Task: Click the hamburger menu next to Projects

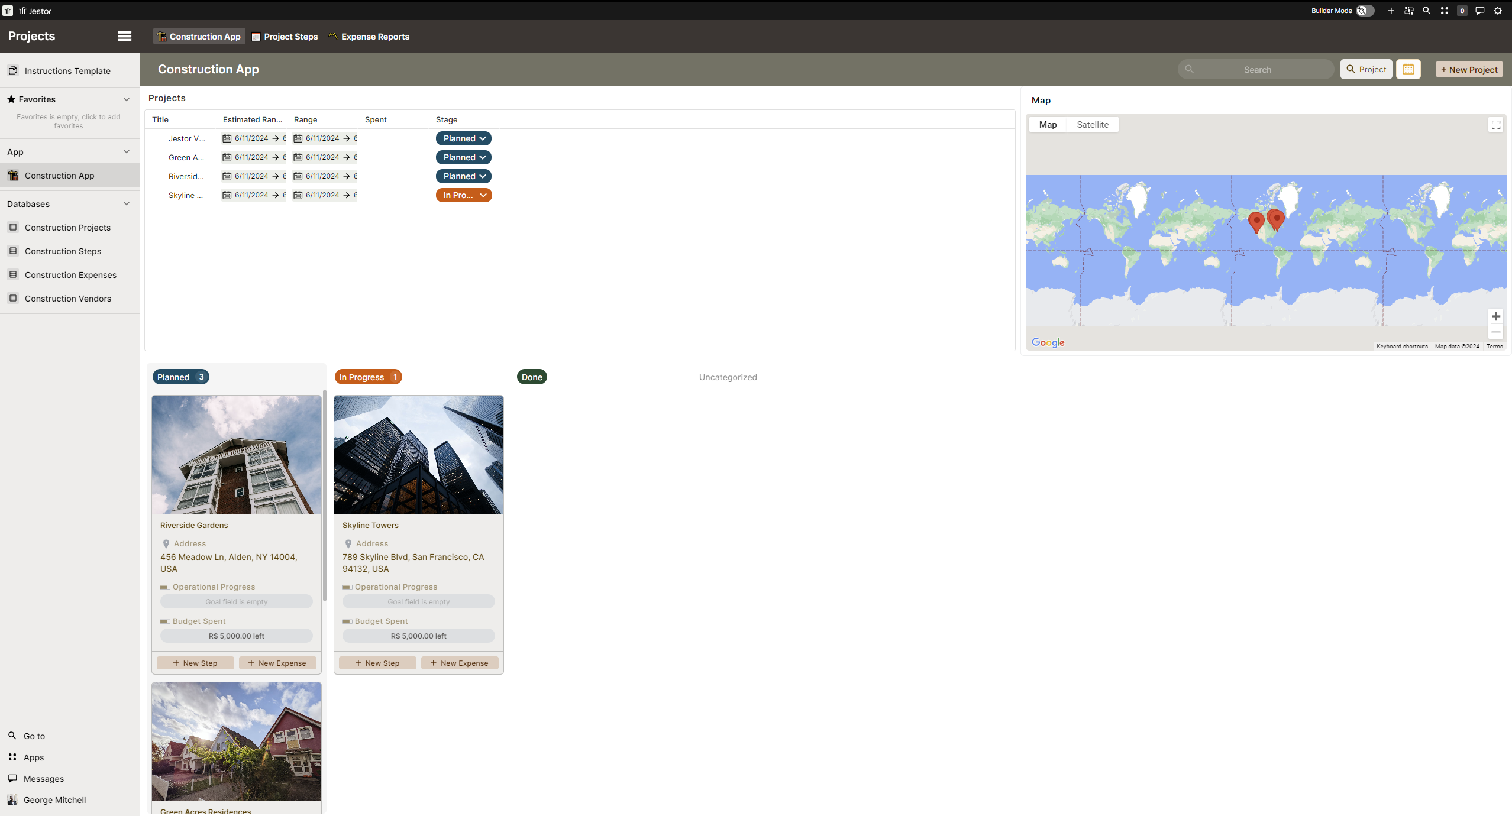Action: tap(124, 36)
